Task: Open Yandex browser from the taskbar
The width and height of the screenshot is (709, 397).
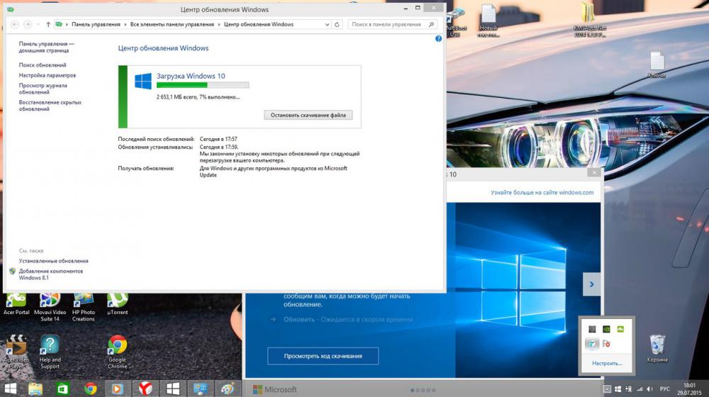Action: (145, 388)
